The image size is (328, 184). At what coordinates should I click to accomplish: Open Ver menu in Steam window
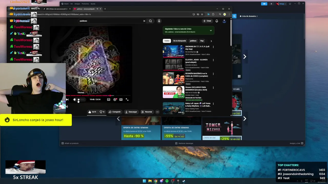click(71, 4)
